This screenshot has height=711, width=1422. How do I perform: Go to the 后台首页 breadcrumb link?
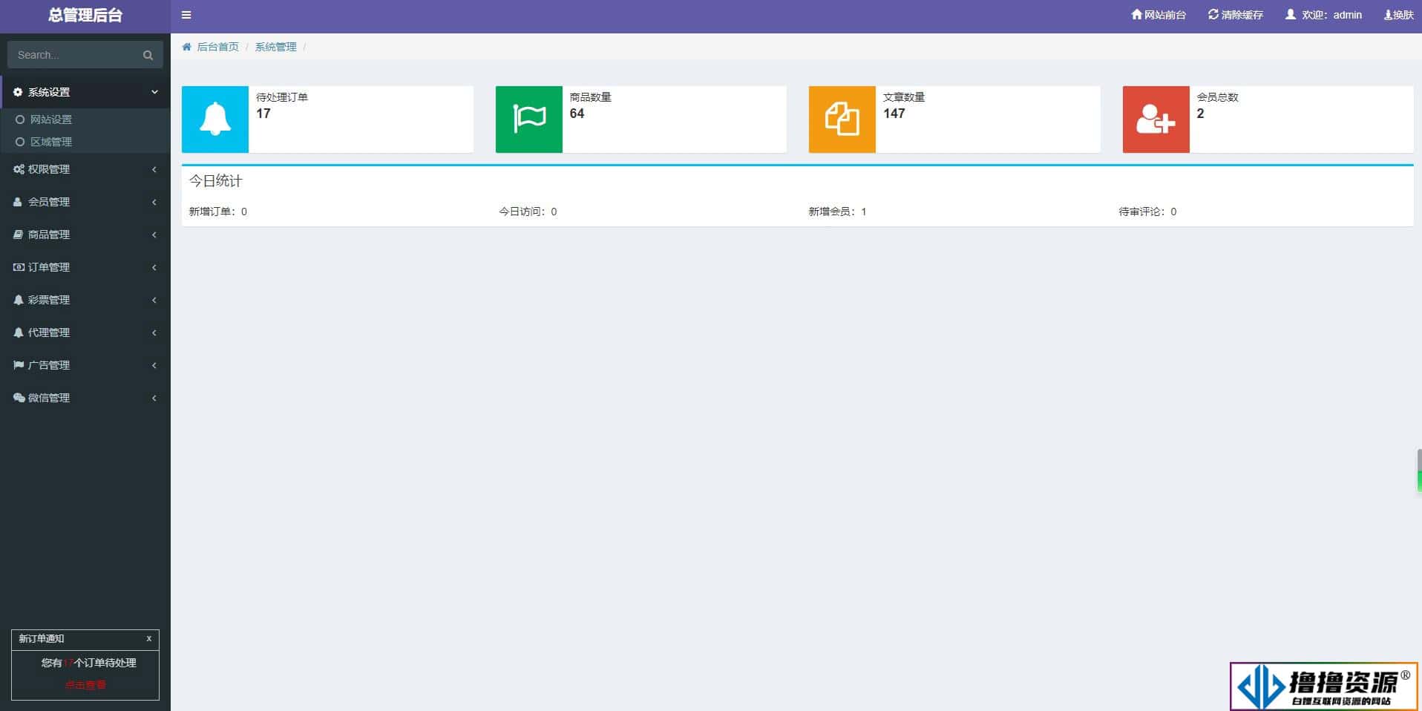click(218, 47)
